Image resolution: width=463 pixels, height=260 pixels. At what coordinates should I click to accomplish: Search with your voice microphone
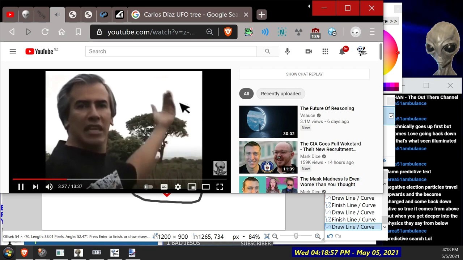click(x=287, y=51)
